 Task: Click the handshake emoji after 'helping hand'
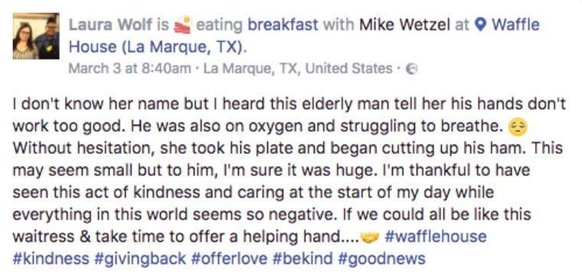[x=370, y=238]
